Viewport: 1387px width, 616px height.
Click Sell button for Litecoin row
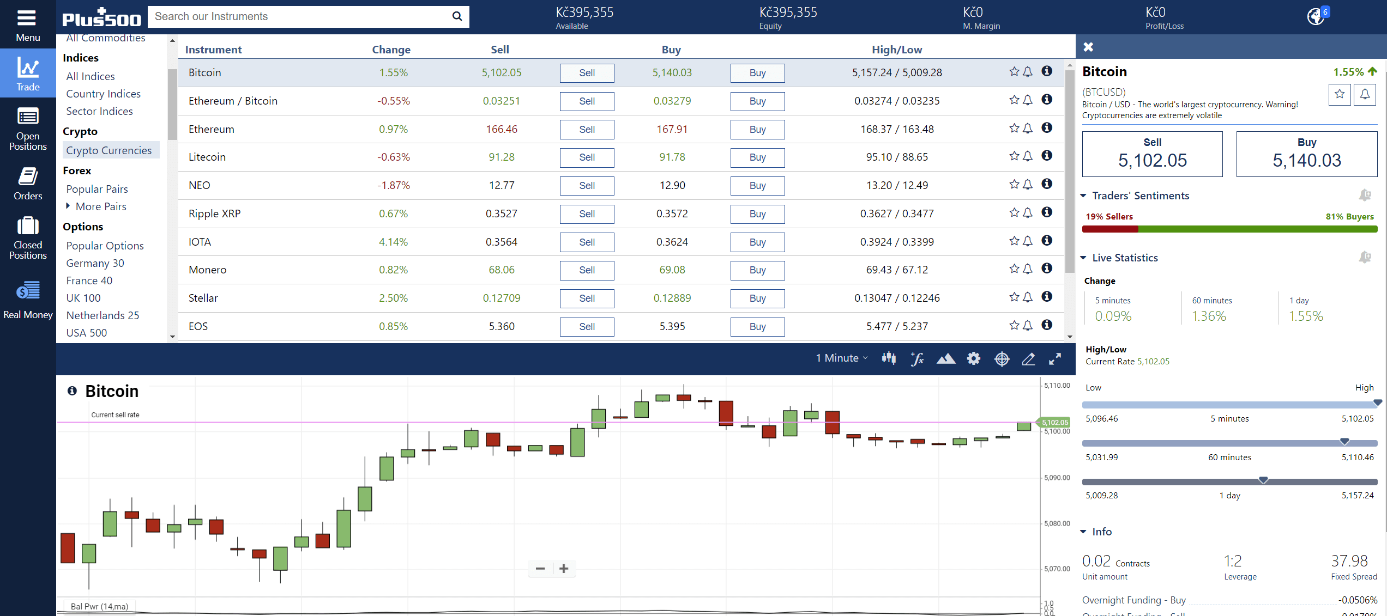pos(587,157)
